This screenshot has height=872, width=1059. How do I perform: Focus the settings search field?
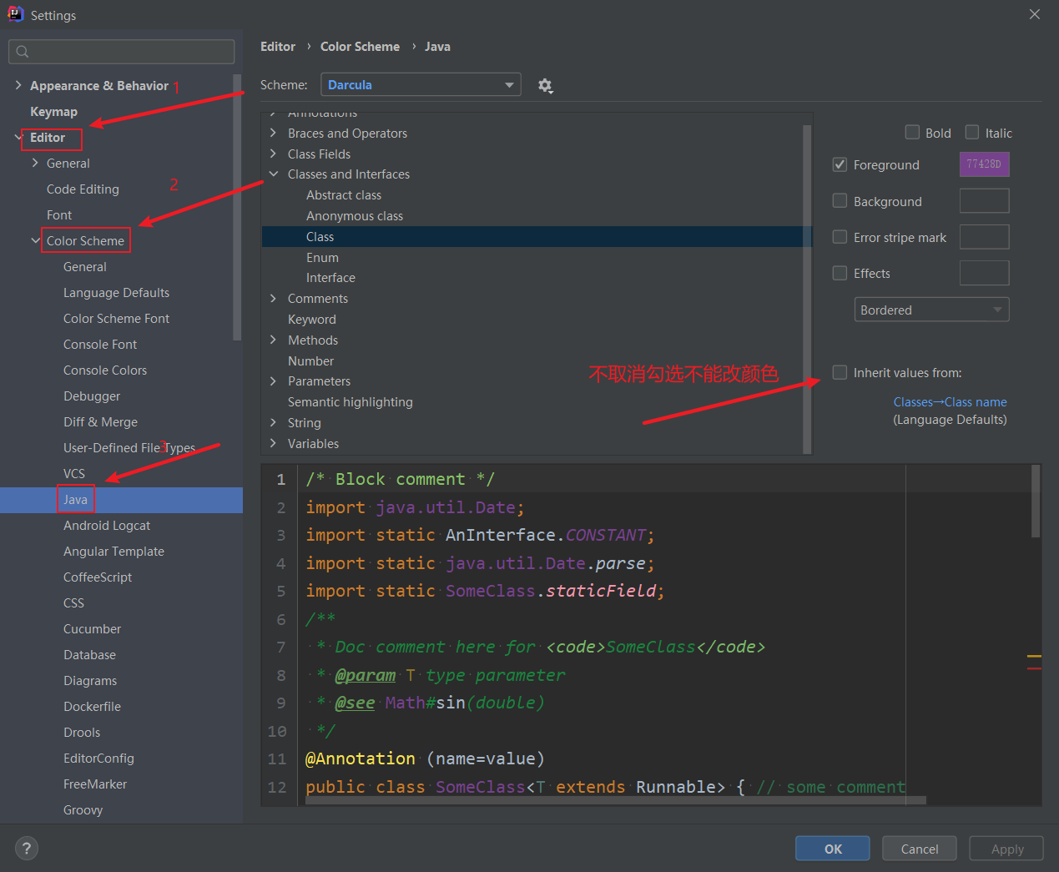click(x=122, y=52)
